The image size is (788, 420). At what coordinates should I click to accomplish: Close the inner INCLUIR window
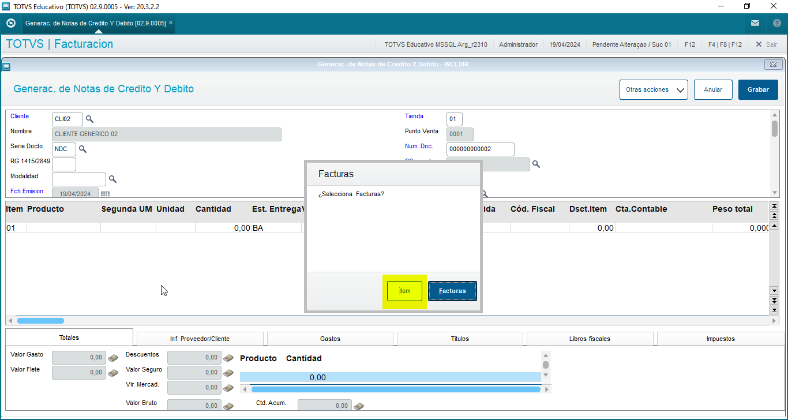(x=774, y=64)
